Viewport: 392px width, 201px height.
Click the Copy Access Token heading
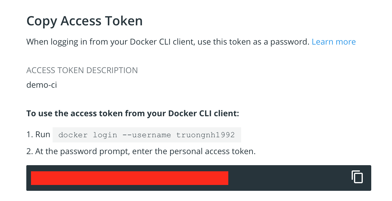[84, 22]
